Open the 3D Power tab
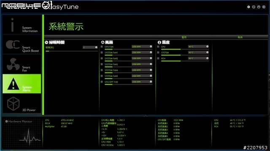This screenshot has height=151, width=270. pyautogui.click(x=22, y=104)
